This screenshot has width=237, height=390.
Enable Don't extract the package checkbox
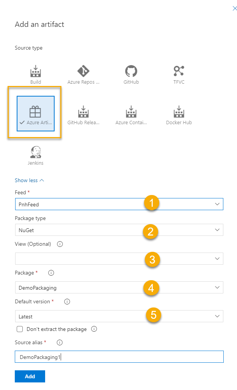(x=20, y=329)
